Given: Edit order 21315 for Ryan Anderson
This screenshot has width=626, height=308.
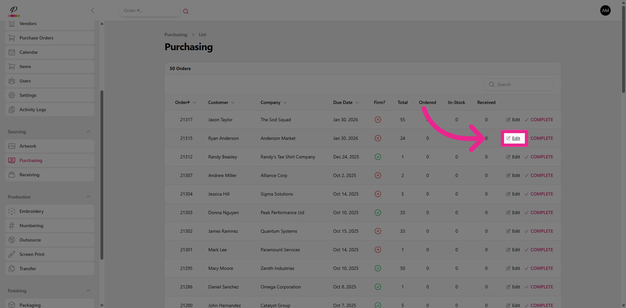Looking at the screenshot, I should click(514, 138).
